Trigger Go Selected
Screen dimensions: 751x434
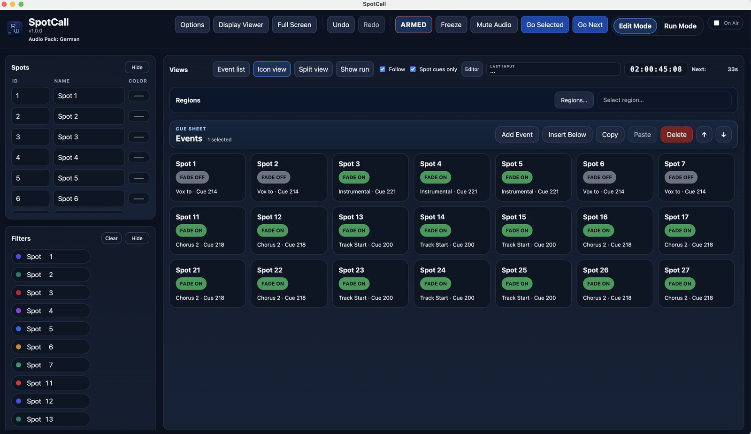tap(545, 25)
